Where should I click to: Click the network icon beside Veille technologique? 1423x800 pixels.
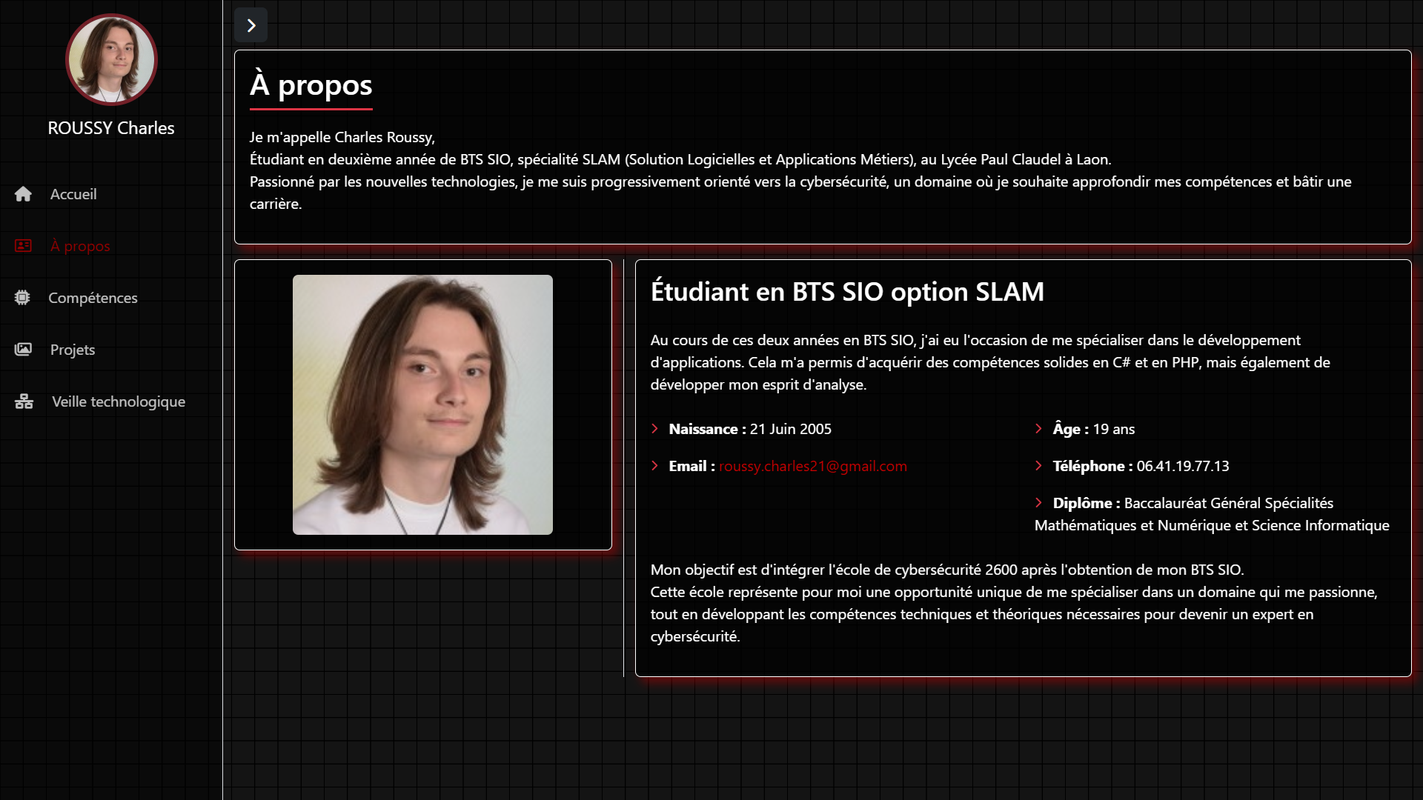[x=24, y=401]
